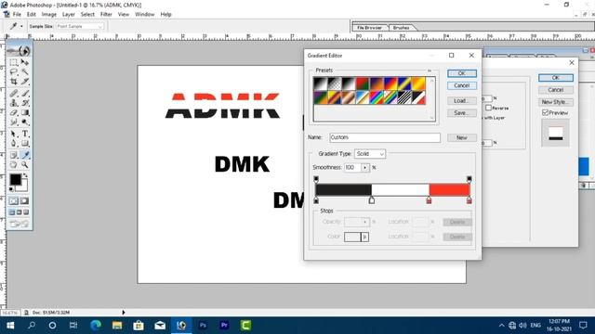Screen dimensions: 595x334
Task: Select the Path Selection arrow tool
Action: pyautogui.click(x=14, y=134)
